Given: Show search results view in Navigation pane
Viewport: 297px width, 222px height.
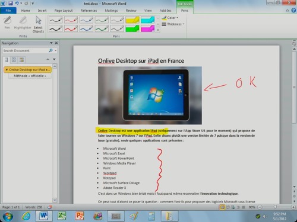Looking at the screenshot, I should click(x=21, y=60).
